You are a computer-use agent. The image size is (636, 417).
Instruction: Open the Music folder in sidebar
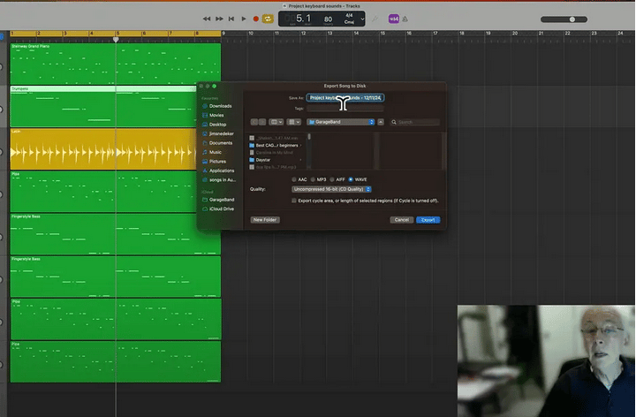click(x=215, y=152)
